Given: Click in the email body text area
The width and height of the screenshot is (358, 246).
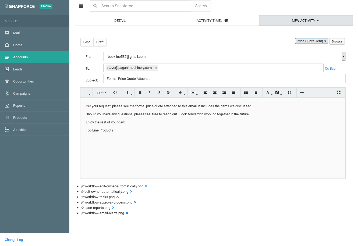Looking at the screenshot, I should pyautogui.click(x=213, y=138).
